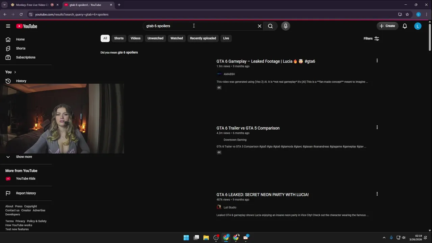Open the YouTube guide hamburger menu
Screen dimensions: 432x243
(x=8, y=26)
